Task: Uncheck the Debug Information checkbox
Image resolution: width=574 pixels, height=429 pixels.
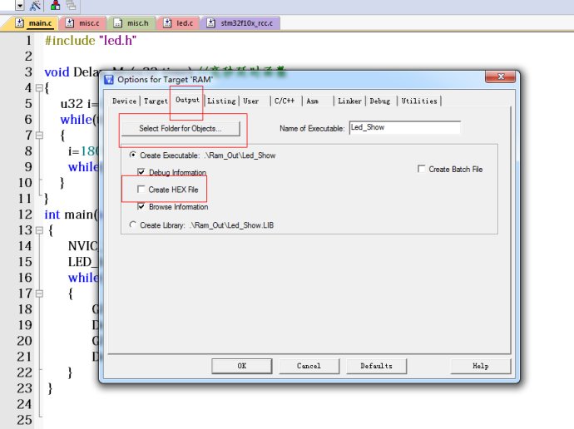Action: click(141, 172)
